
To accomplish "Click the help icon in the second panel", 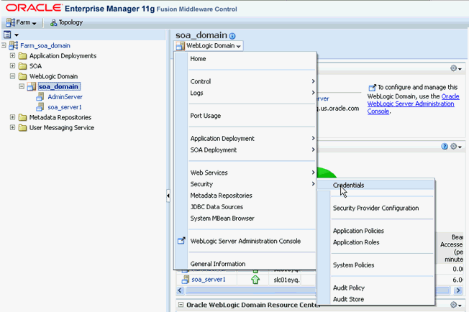I will point(445,146).
